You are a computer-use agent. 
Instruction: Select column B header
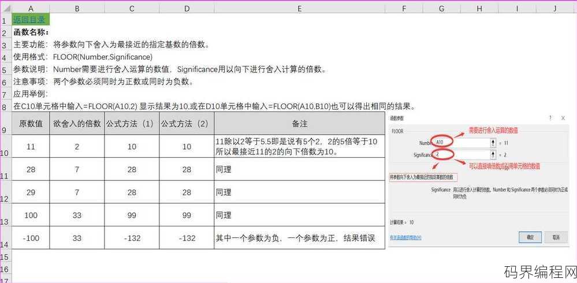click(77, 9)
